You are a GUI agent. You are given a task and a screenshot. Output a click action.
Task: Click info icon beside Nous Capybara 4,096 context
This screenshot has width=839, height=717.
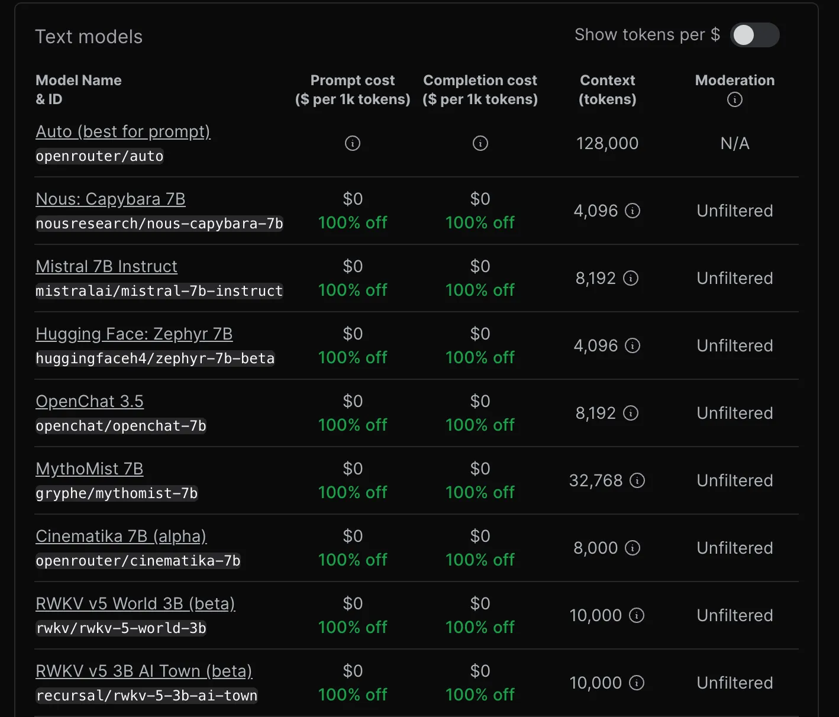click(x=633, y=211)
